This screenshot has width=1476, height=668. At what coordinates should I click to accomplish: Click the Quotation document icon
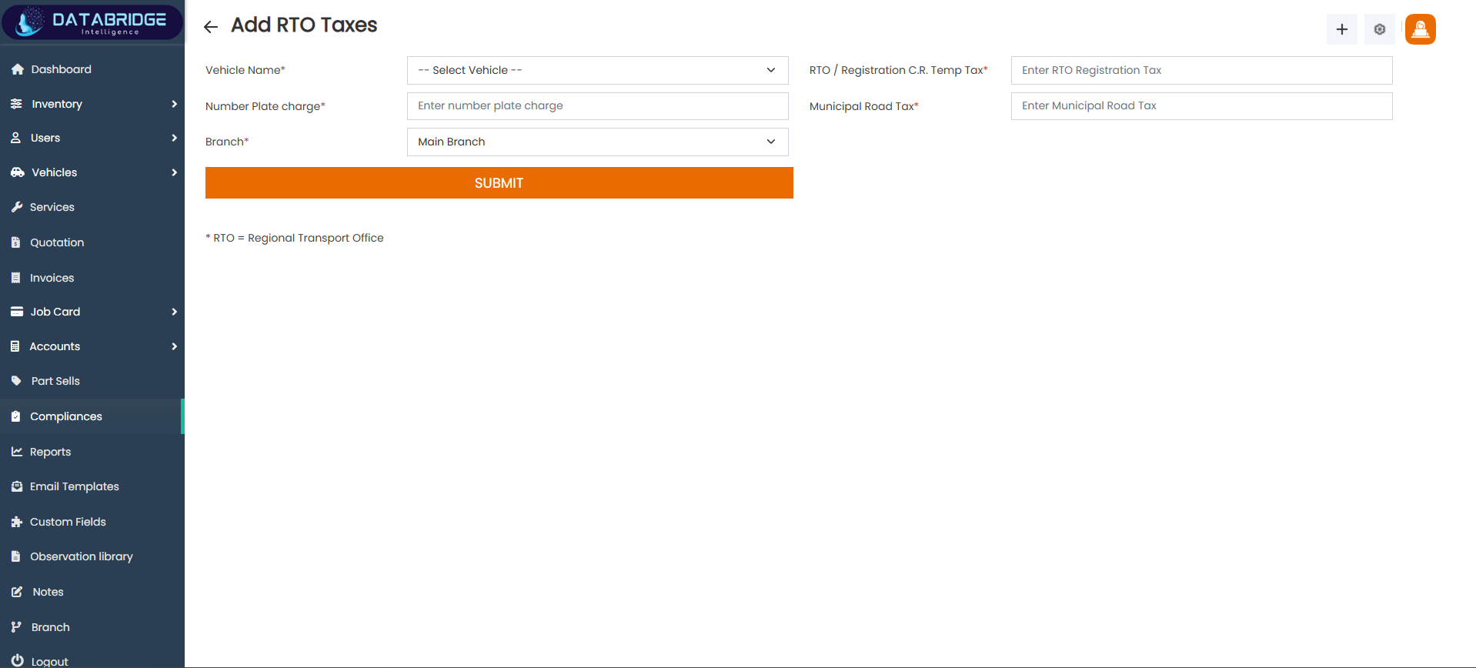click(x=16, y=242)
